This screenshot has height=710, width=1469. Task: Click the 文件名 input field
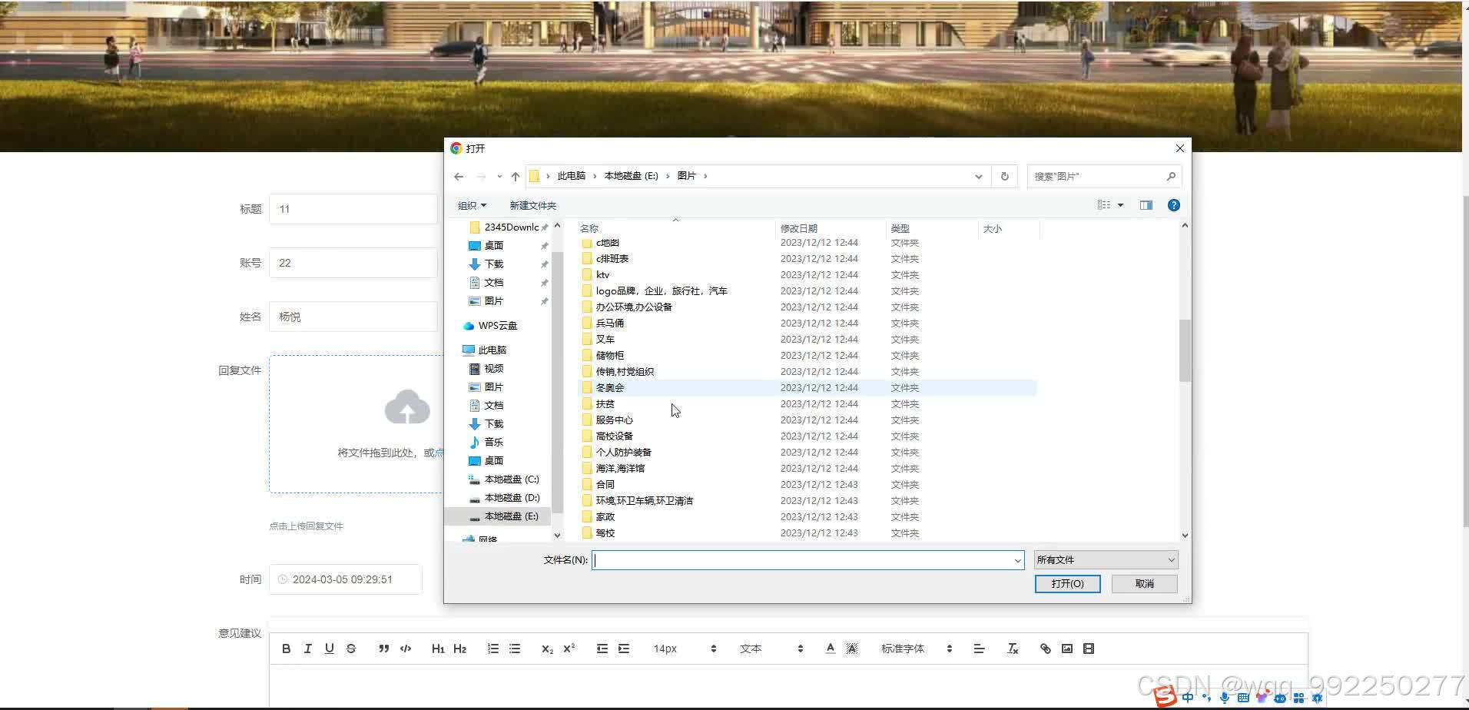click(x=801, y=560)
